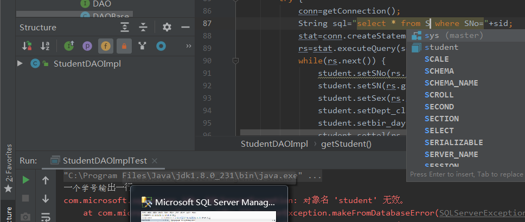Expand the StudentDAOImpl tree node

(20, 63)
